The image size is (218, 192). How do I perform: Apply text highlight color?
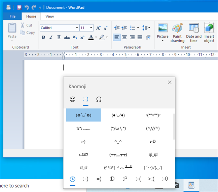(x=102, y=37)
